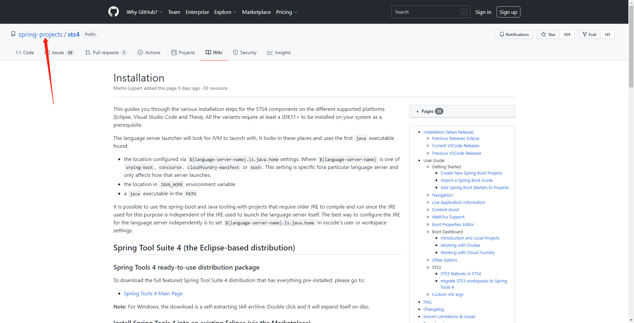Open the Projects tab

point(183,52)
